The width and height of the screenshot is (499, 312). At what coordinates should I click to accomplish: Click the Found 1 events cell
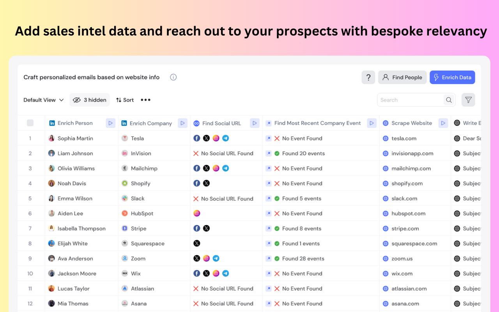click(321, 243)
